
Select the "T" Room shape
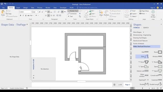(143, 62)
